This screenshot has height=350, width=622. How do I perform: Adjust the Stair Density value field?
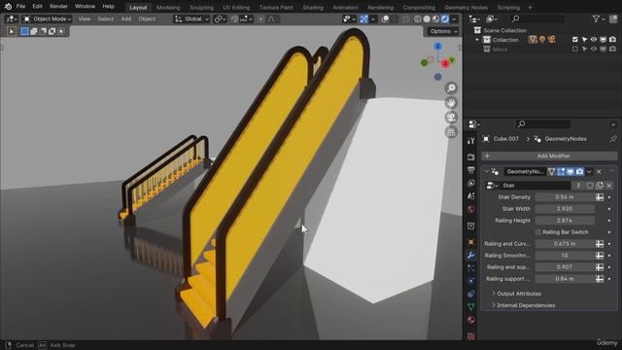[x=565, y=197]
